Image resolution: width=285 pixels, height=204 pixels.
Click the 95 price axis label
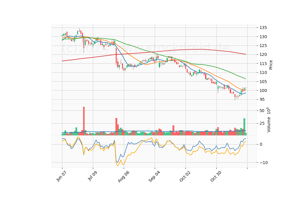262,100
